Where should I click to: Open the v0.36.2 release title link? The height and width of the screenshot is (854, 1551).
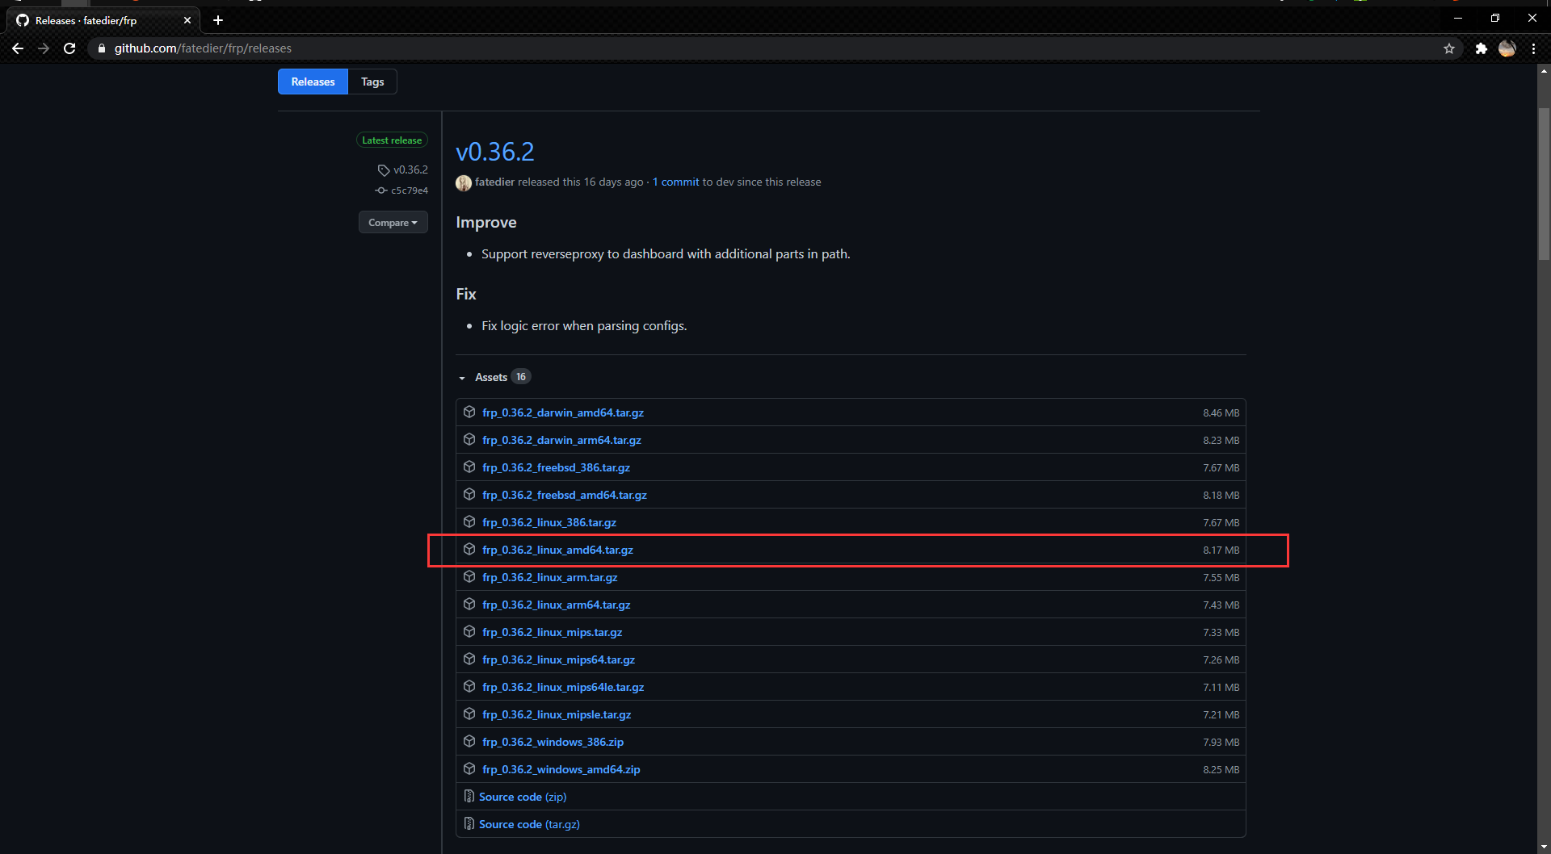(494, 152)
